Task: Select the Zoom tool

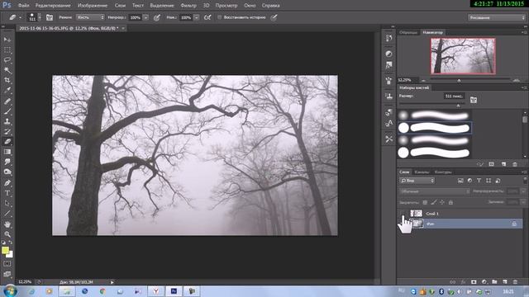Action: 7,234
